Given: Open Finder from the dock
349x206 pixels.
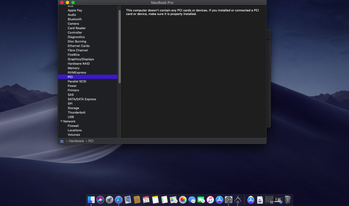Looking at the screenshot, I should [91, 200].
